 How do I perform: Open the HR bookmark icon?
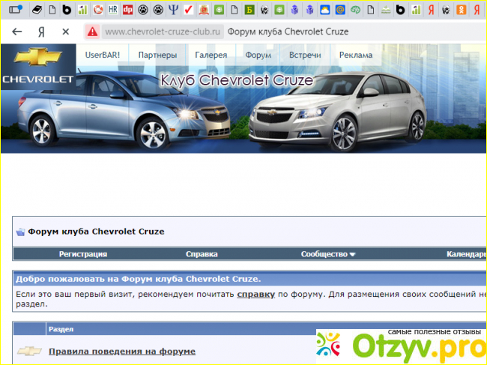pos(113,10)
